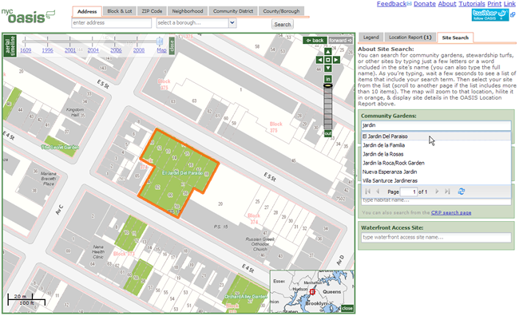Select Jardin de la Rosas suggestion
The width and height of the screenshot is (519, 316).
coord(436,154)
